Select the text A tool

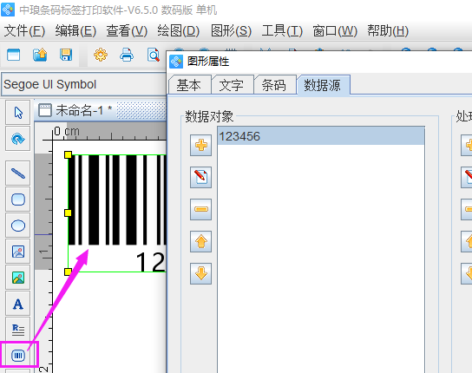[18, 304]
